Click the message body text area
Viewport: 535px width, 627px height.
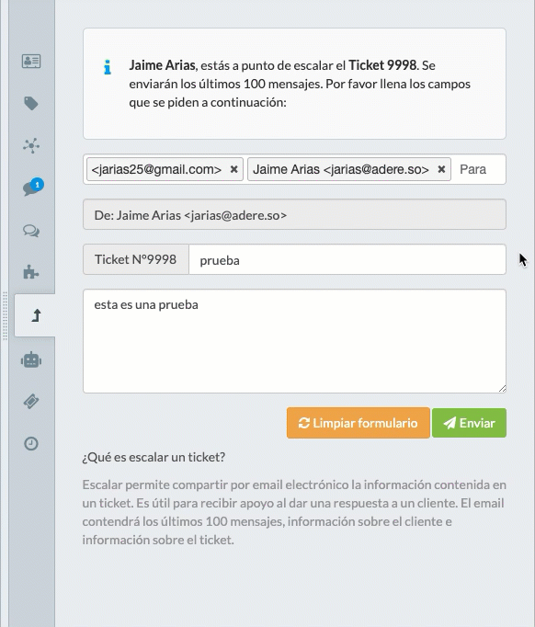tap(294, 341)
